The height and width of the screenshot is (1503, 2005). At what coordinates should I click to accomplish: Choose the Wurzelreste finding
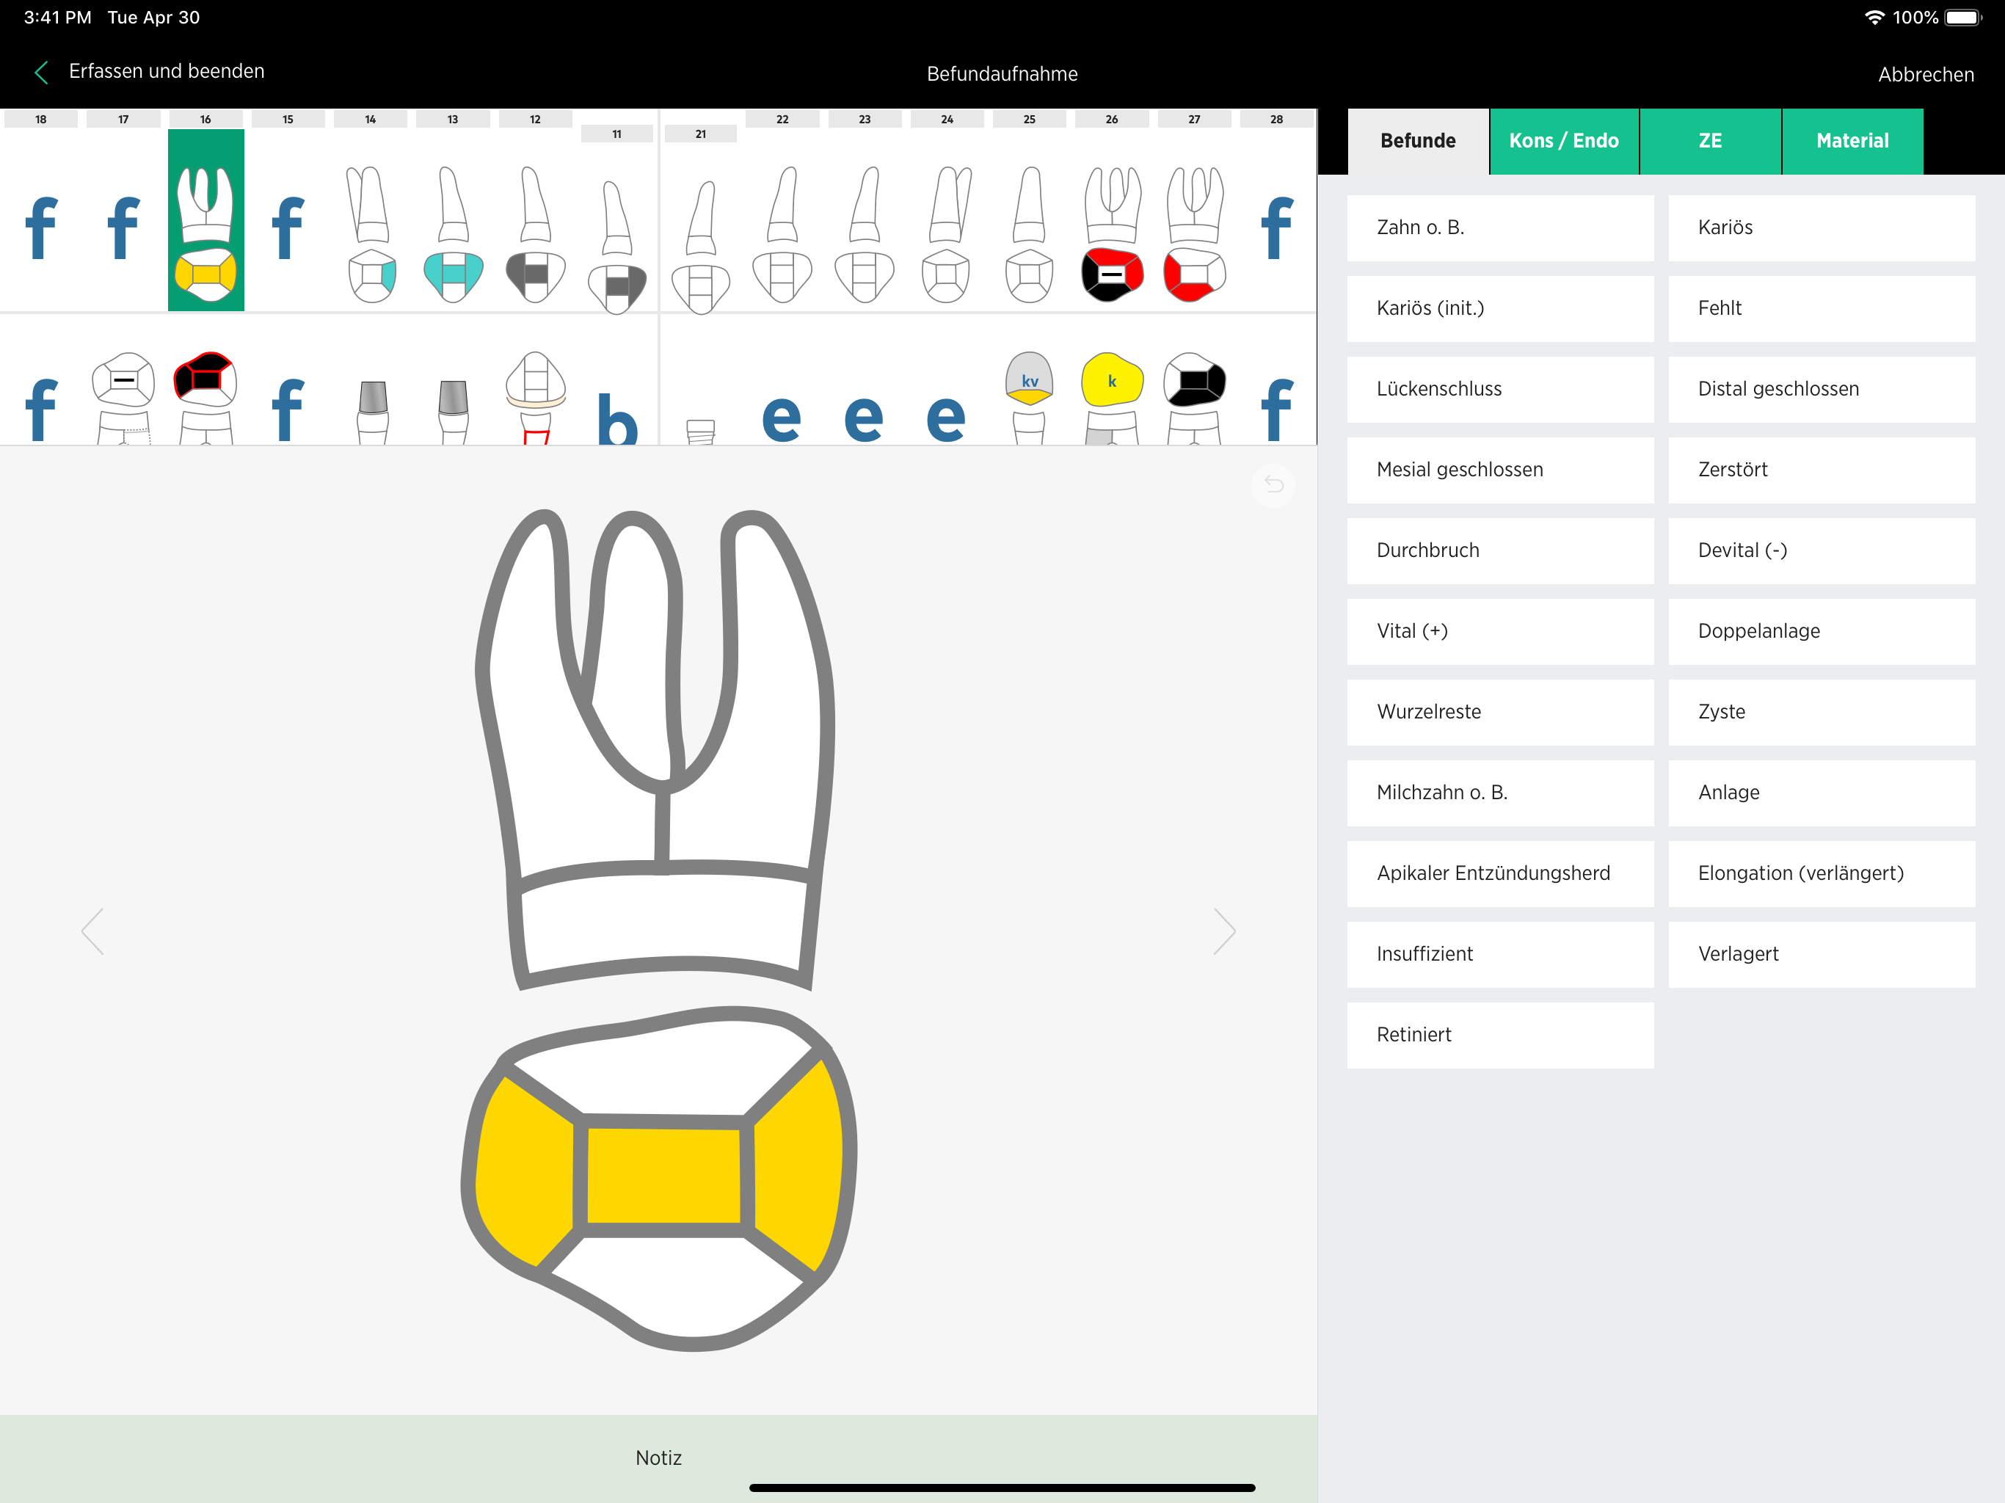coord(1500,713)
